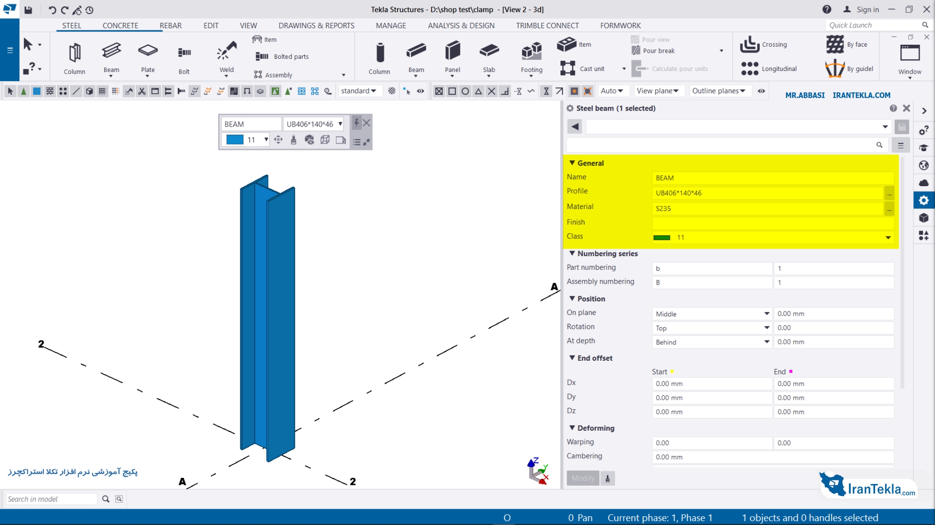Click the Save icon in title bar
Image resolution: width=935 pixels, height=525 pixels.
[29, 10]
